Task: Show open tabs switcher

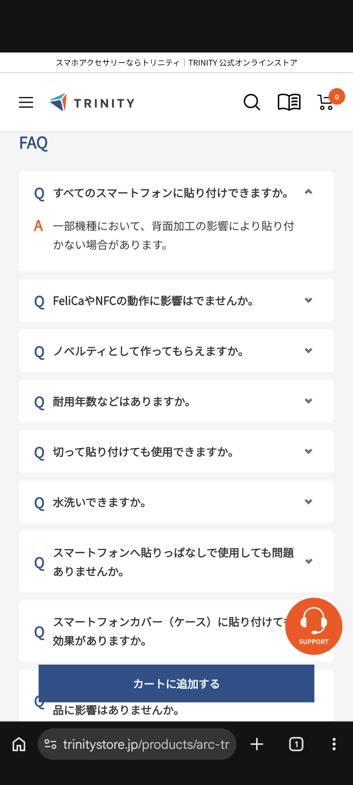Action: 296,744
